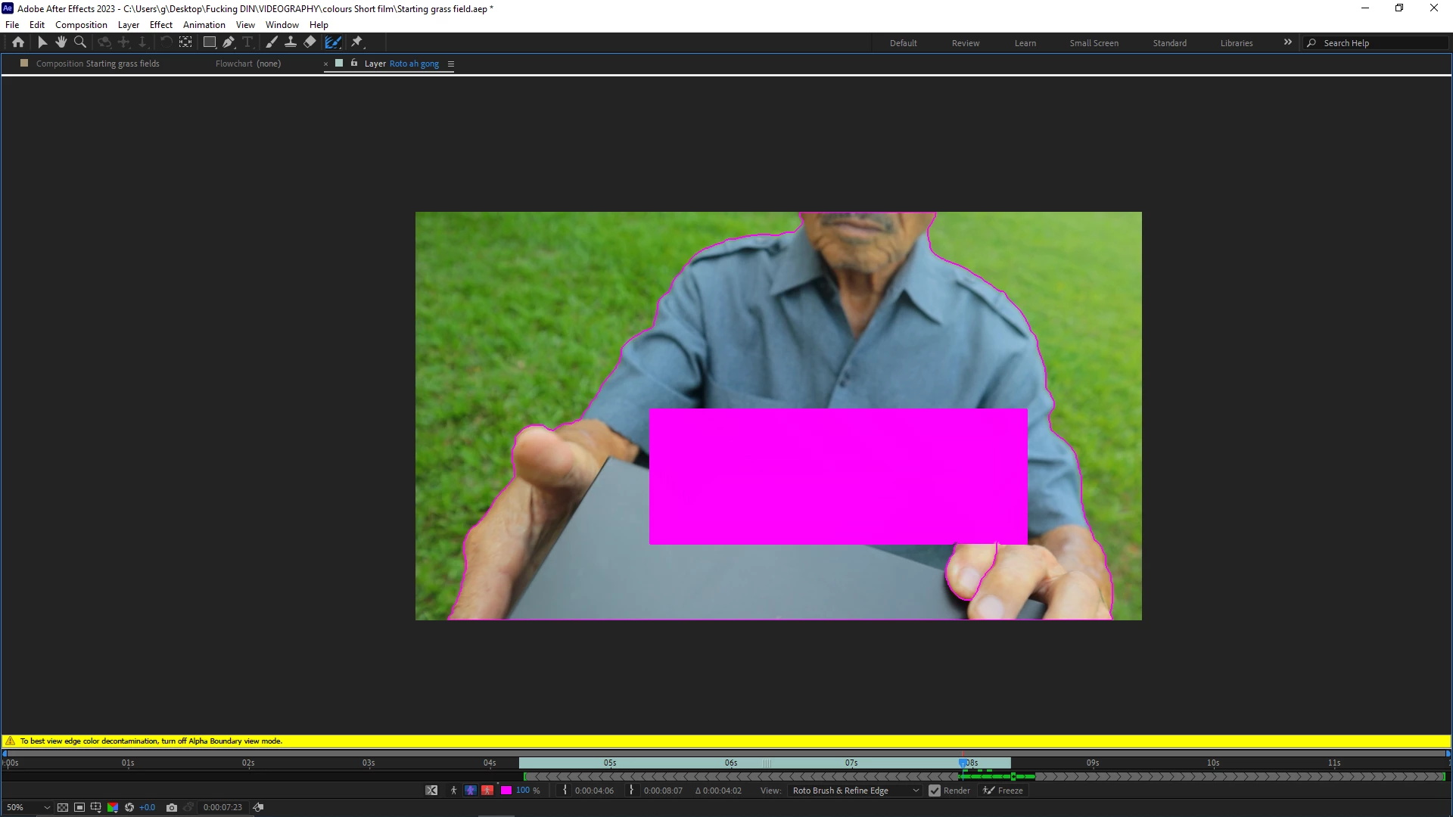Expand the workspace overflow chevrons

[1288, 42]
